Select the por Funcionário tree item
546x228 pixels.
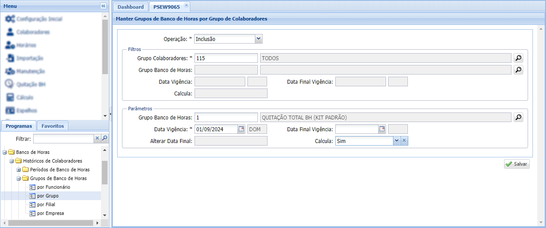click(x=53, y=187)
